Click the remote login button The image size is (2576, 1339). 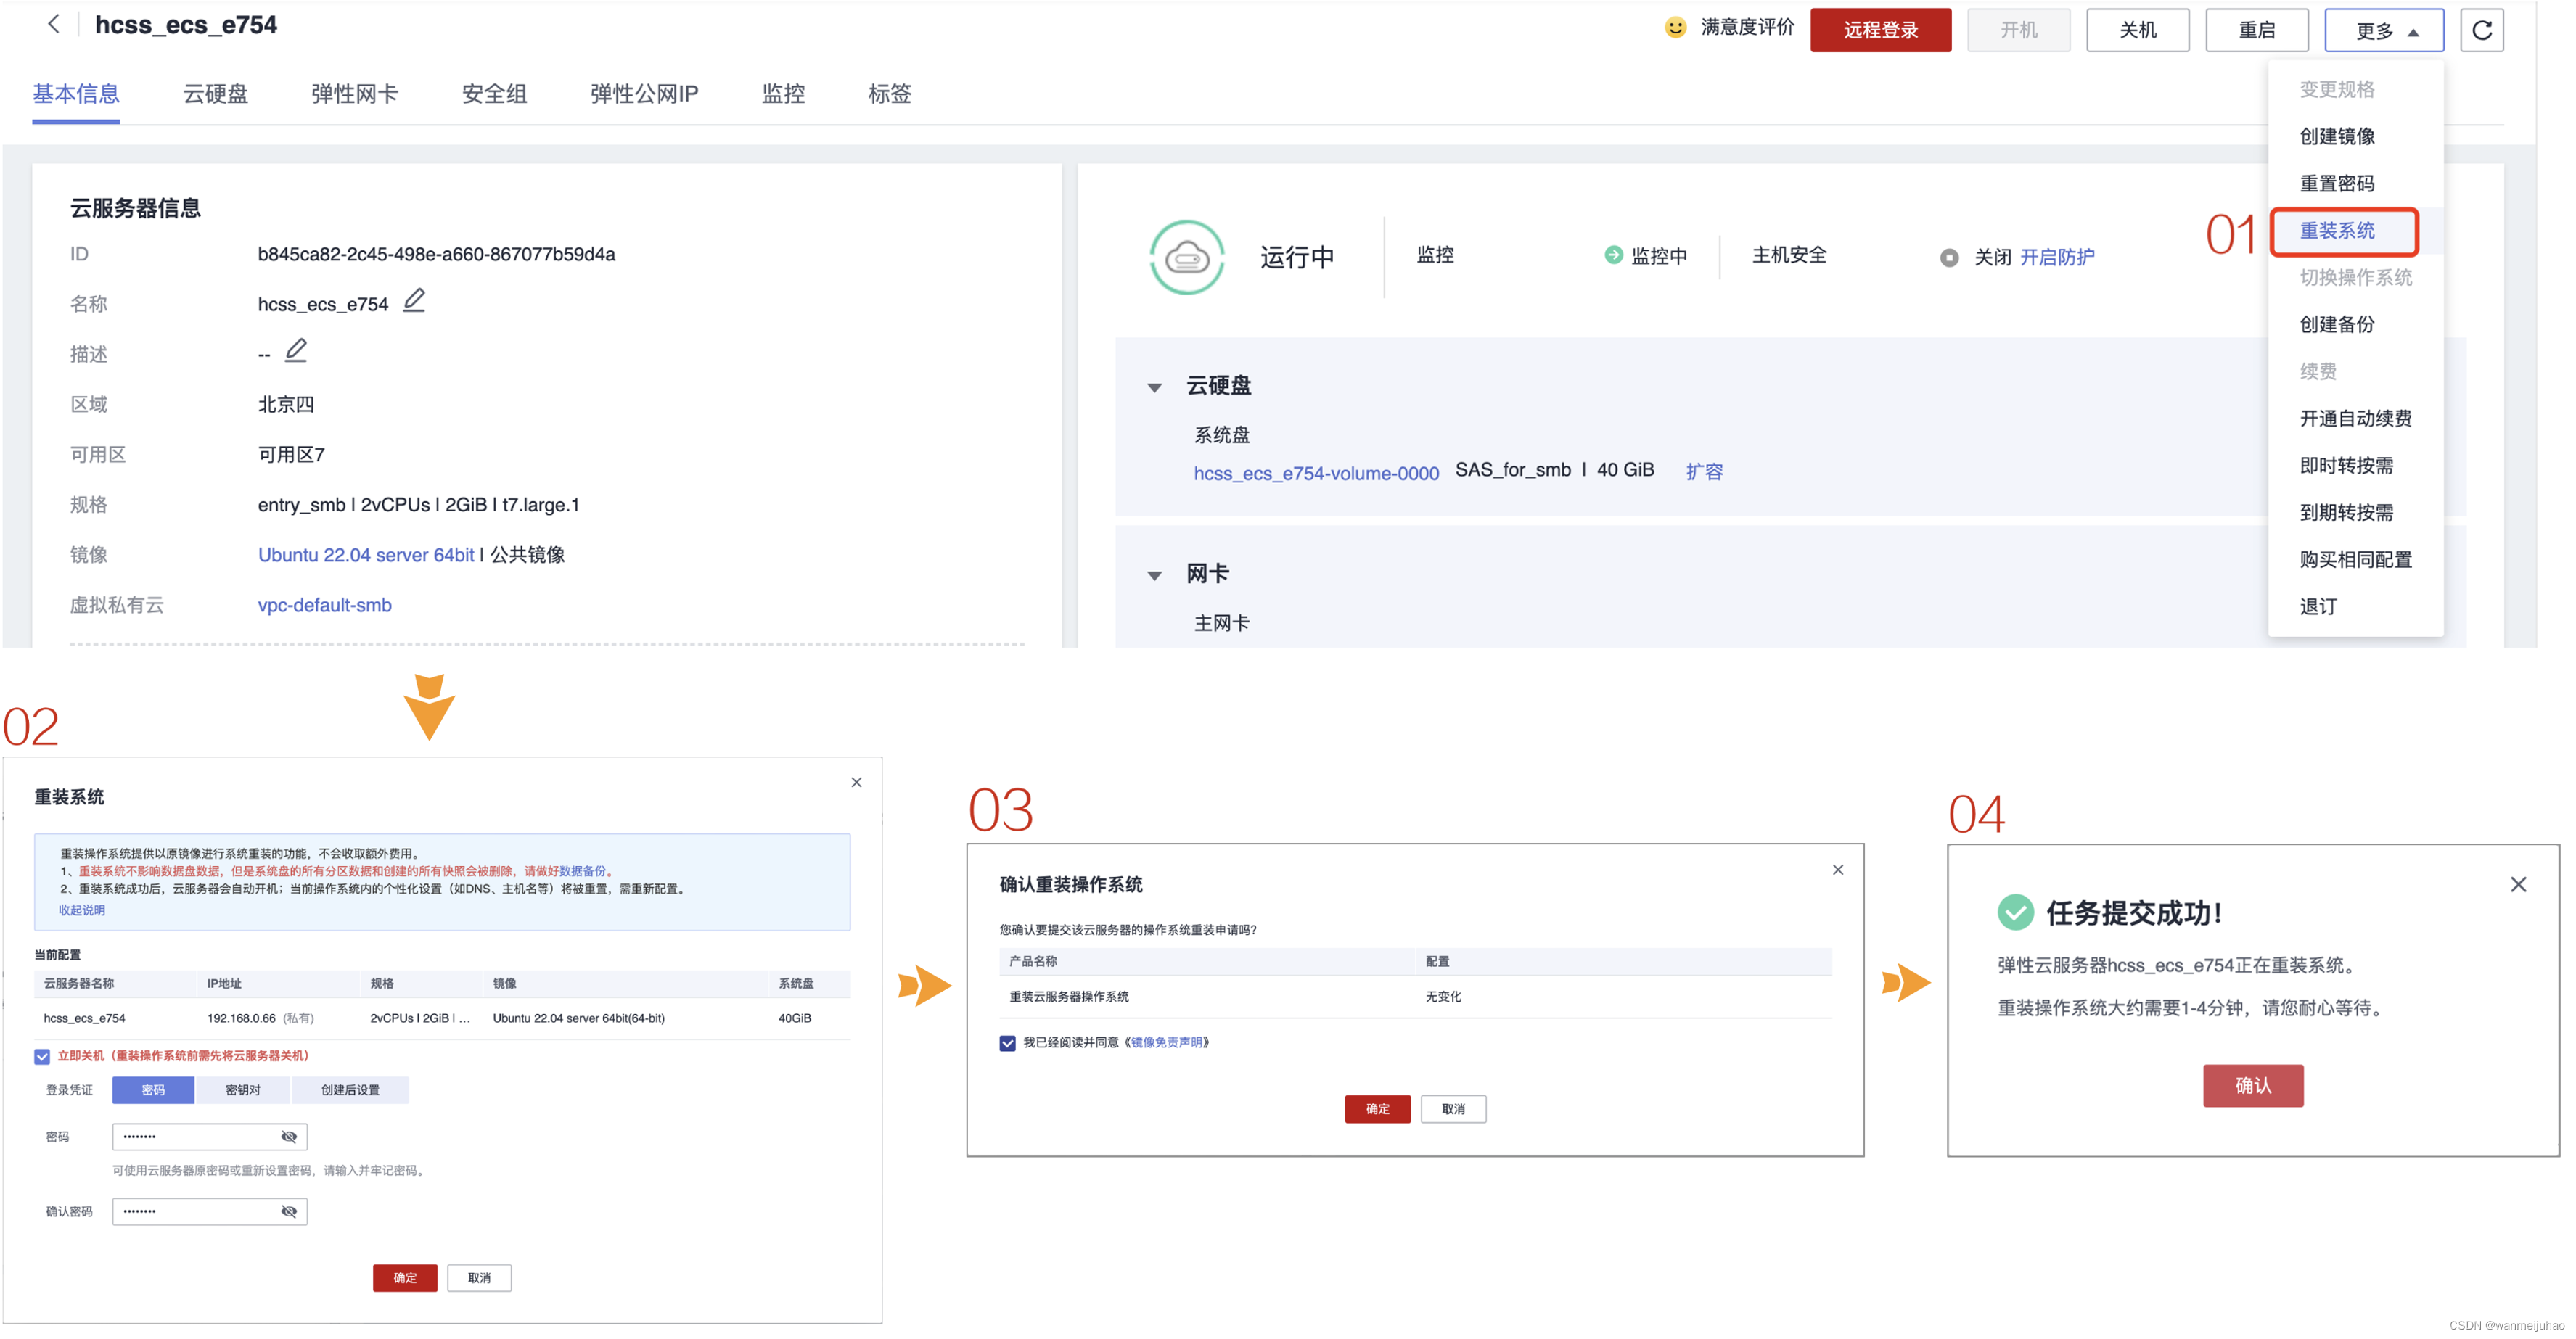point(1880,30)
